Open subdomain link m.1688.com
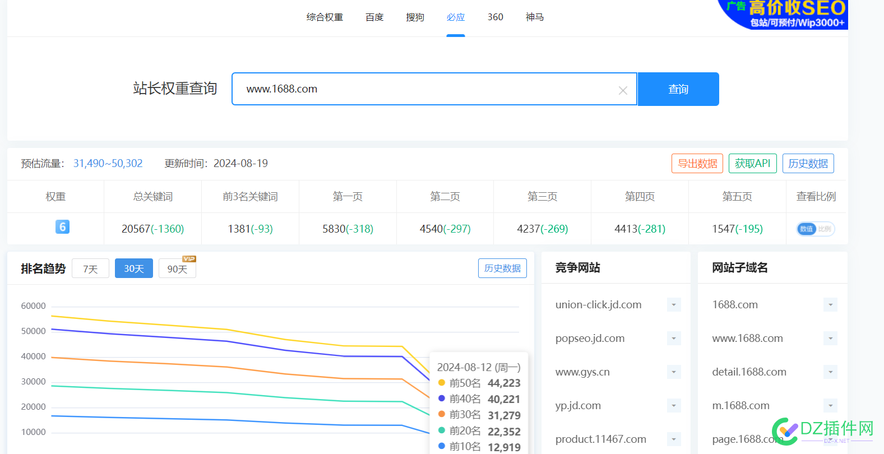 (740, 406)
